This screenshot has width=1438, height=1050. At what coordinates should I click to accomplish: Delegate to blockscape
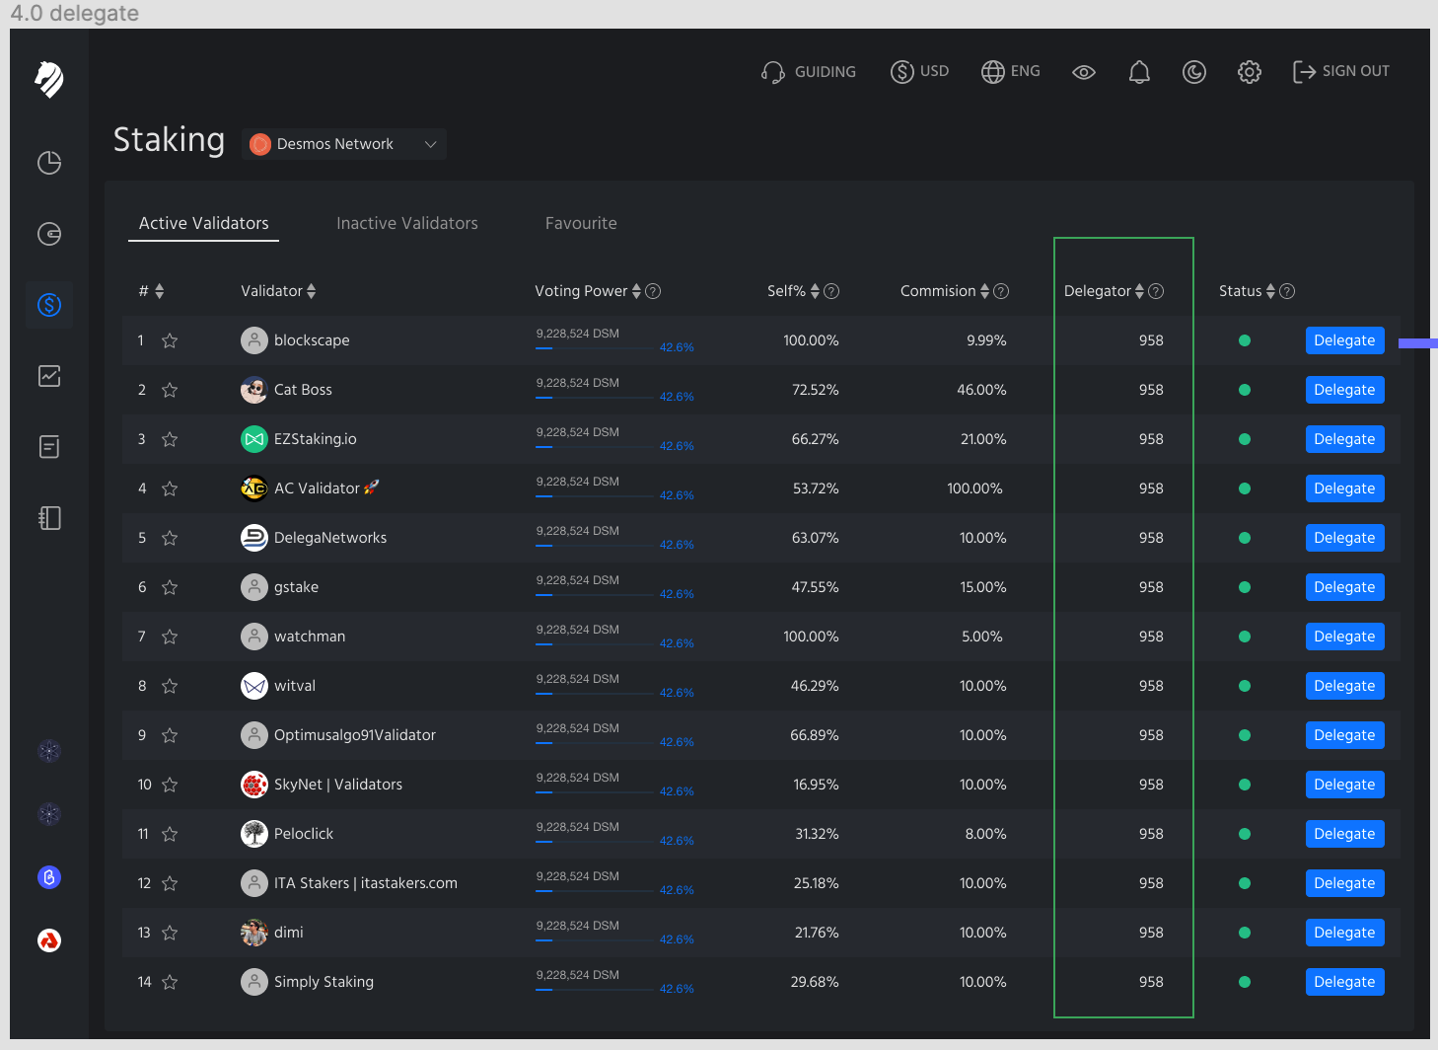[1344, 340]
